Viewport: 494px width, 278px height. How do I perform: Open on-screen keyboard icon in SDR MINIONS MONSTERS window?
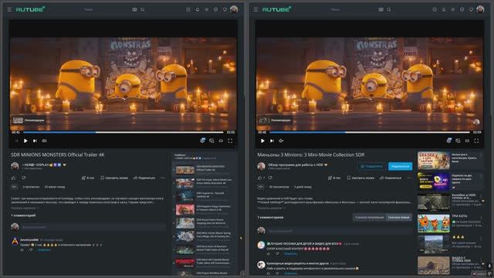tap(134, 9)
